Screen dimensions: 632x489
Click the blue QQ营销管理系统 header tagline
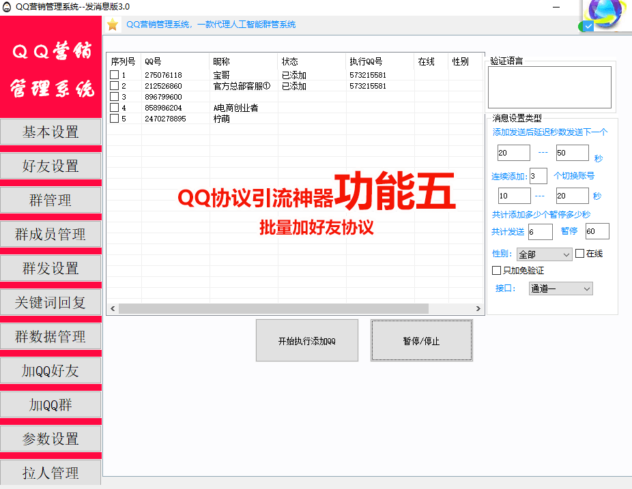tap(211, 25)
